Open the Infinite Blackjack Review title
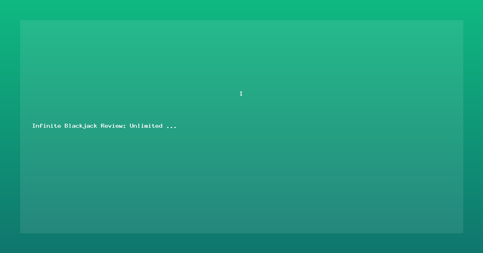The height and width of the screenshot is (253, 483). coord(104,126)
